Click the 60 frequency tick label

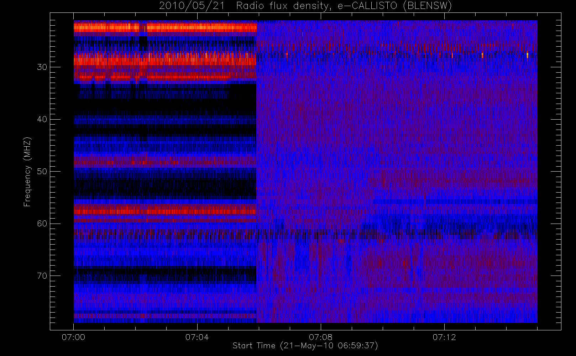42,224
